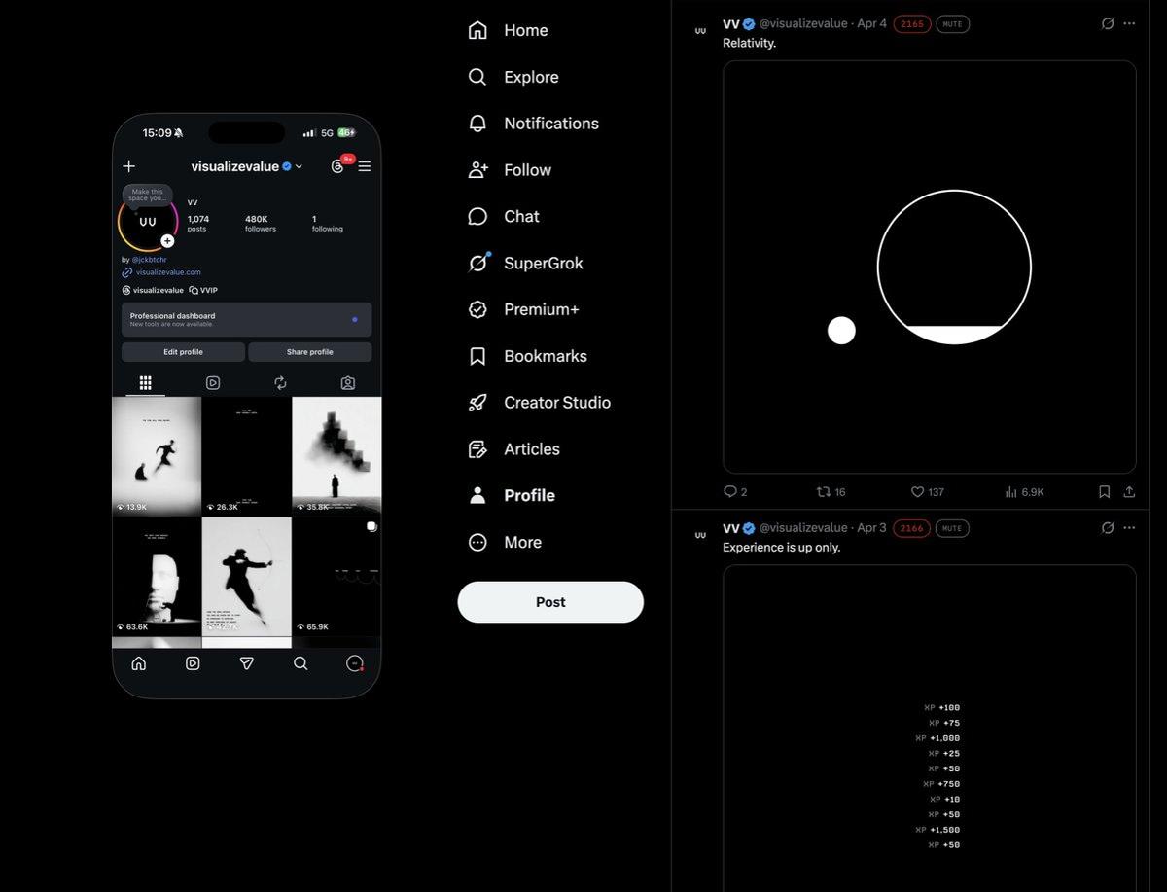Image resolution: width=1167 pixels, height=892 pixels.
Task: Launch SuperGrok from the sidebar
Action: [x=543, y=263]
